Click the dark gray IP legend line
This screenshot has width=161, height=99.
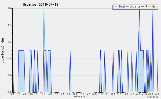143,7
